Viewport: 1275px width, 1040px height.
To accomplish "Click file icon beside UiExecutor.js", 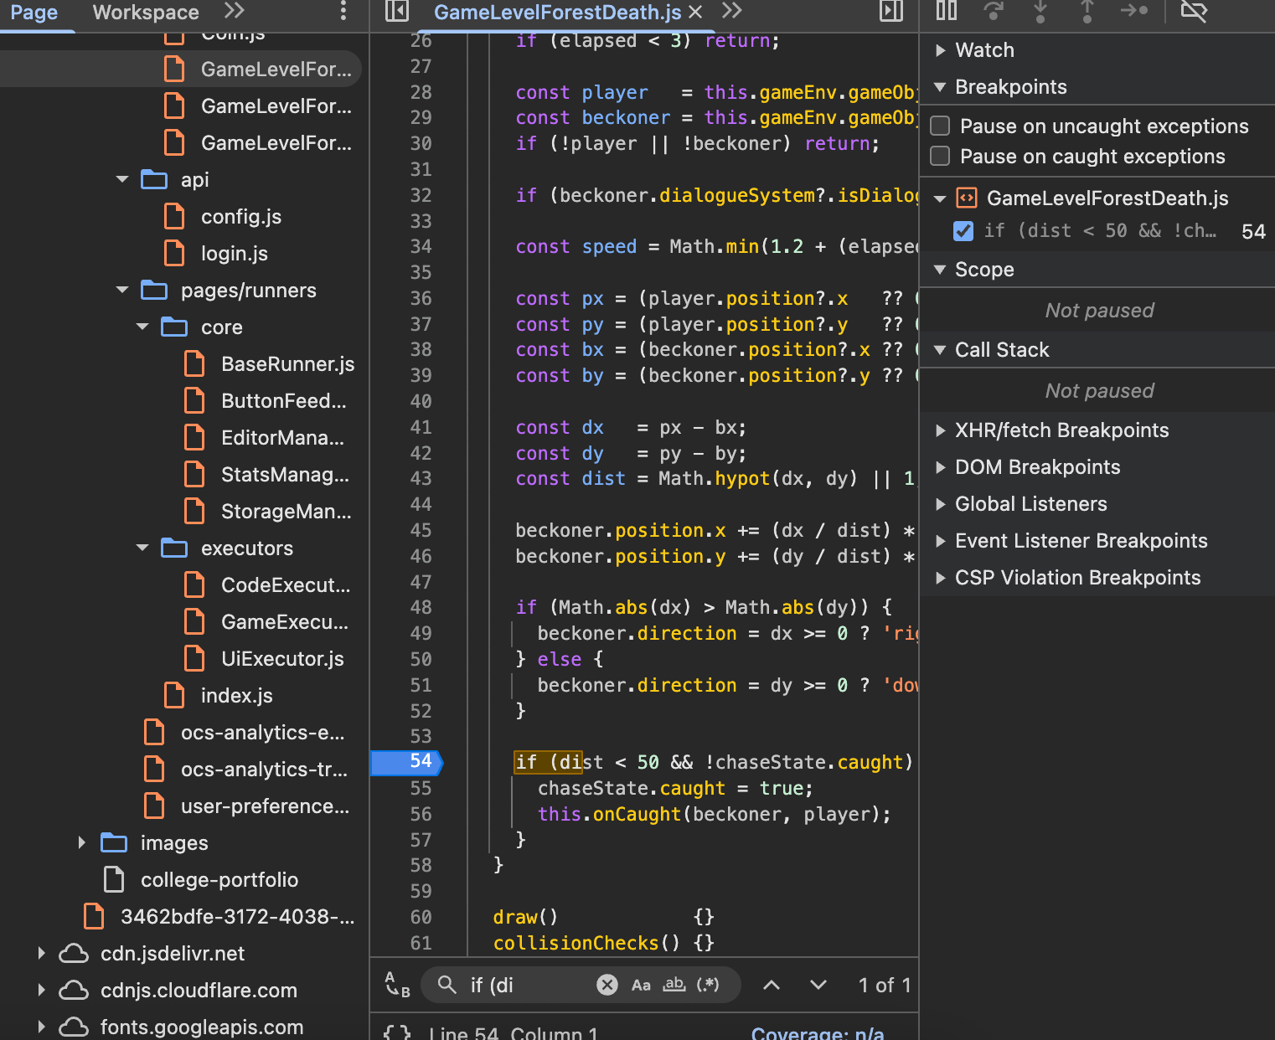I will (194, 658).
